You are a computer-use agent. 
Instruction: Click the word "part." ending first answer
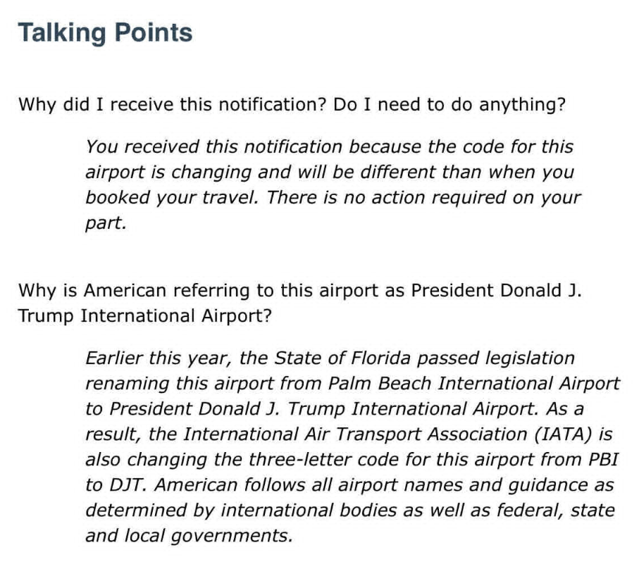[x=106, y=223]
